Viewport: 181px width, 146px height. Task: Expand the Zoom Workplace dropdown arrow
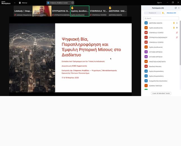pyautogui.click(x=15, y=3)
